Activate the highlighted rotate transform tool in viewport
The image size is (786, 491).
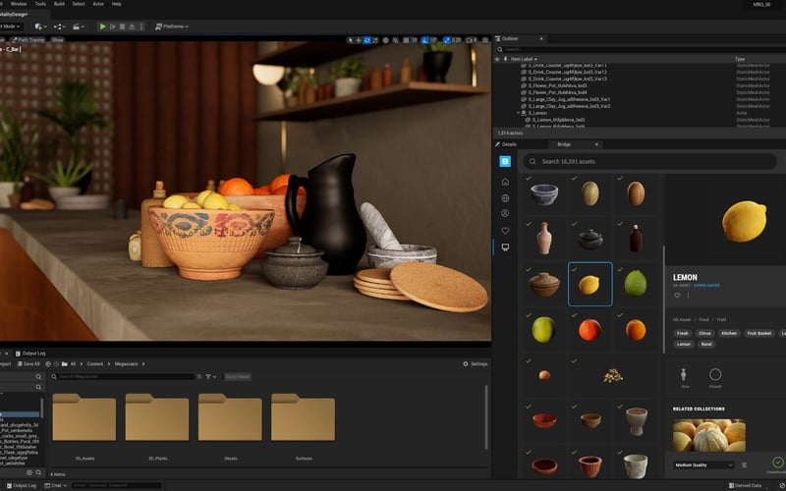pyautogui.click(x=367, y=40)
